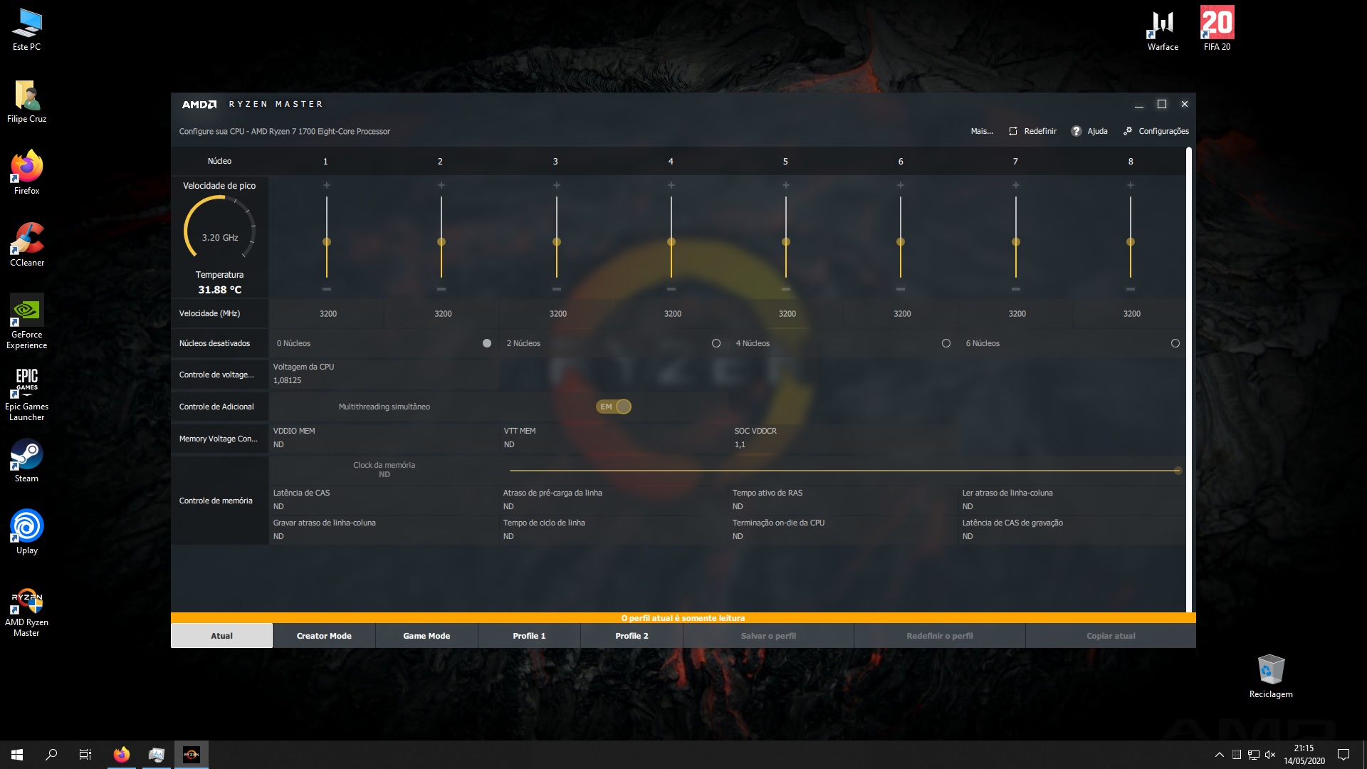Click Redefinir o perfil button
The image size is (1367, 769).
[x=940, y=636]
